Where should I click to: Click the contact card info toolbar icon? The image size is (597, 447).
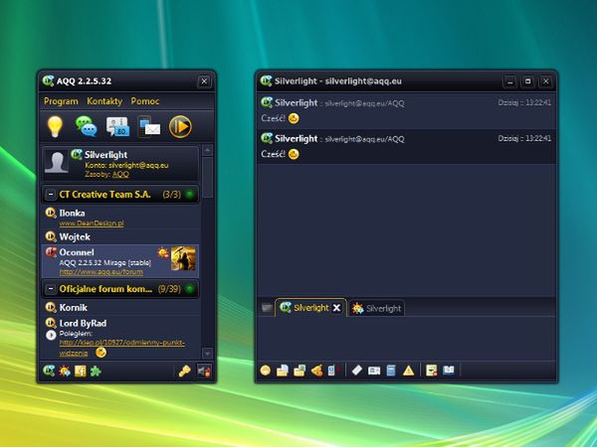117,126
